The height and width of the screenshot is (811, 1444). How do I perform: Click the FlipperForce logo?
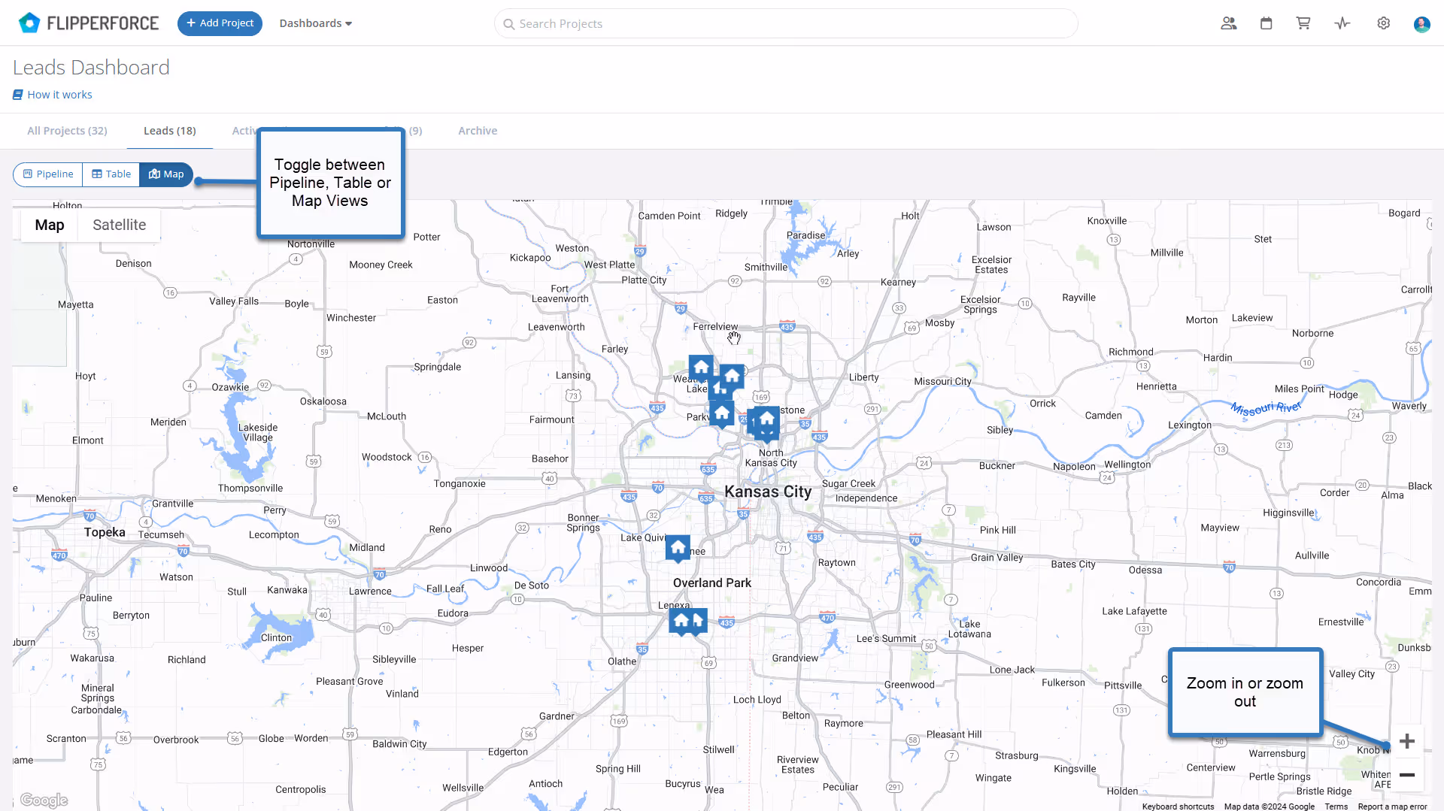[89, 23]
